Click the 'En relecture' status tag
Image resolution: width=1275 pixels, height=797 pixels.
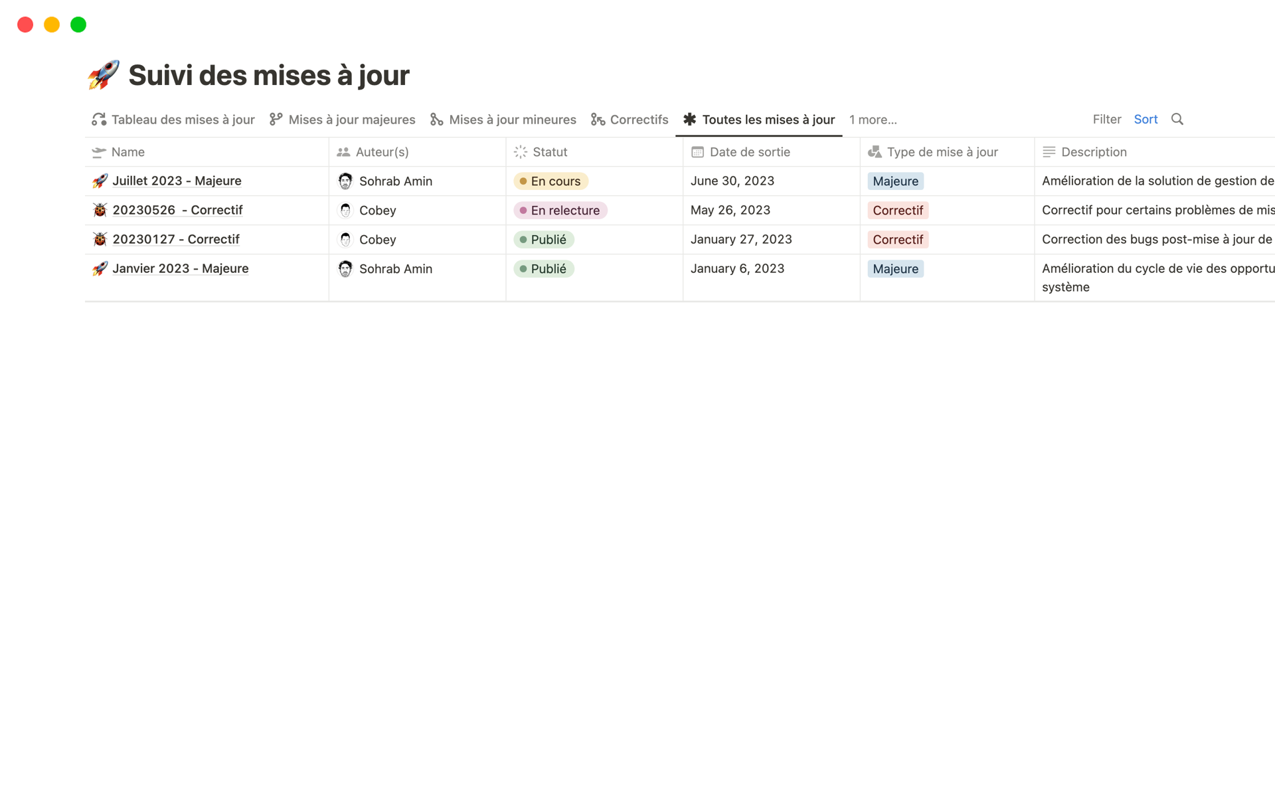(560, 211)
